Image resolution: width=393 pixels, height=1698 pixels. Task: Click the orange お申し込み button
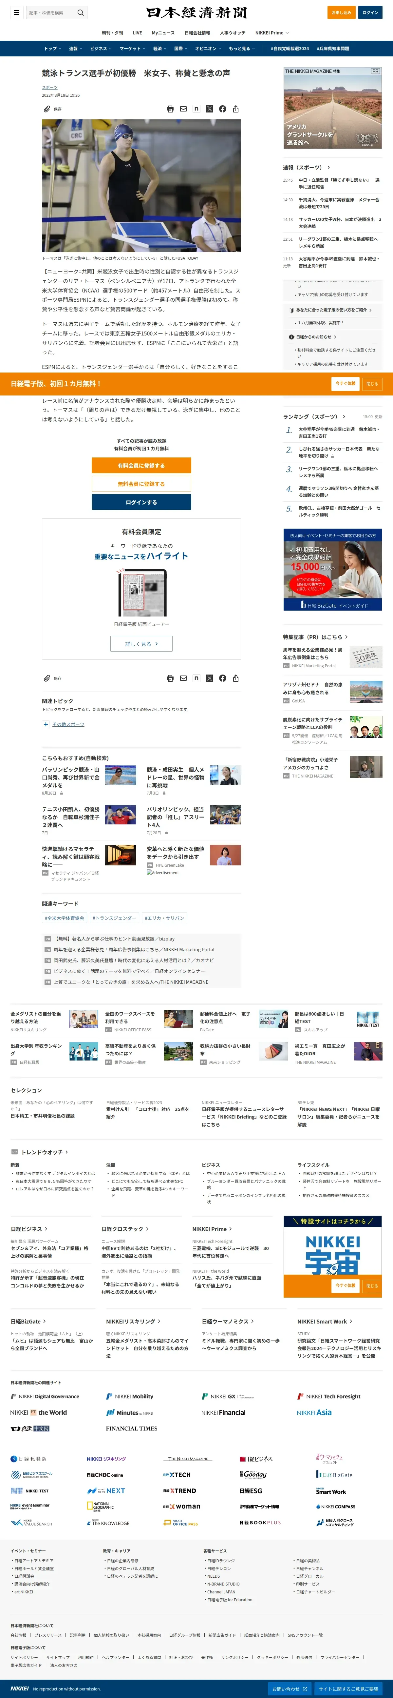342,12
